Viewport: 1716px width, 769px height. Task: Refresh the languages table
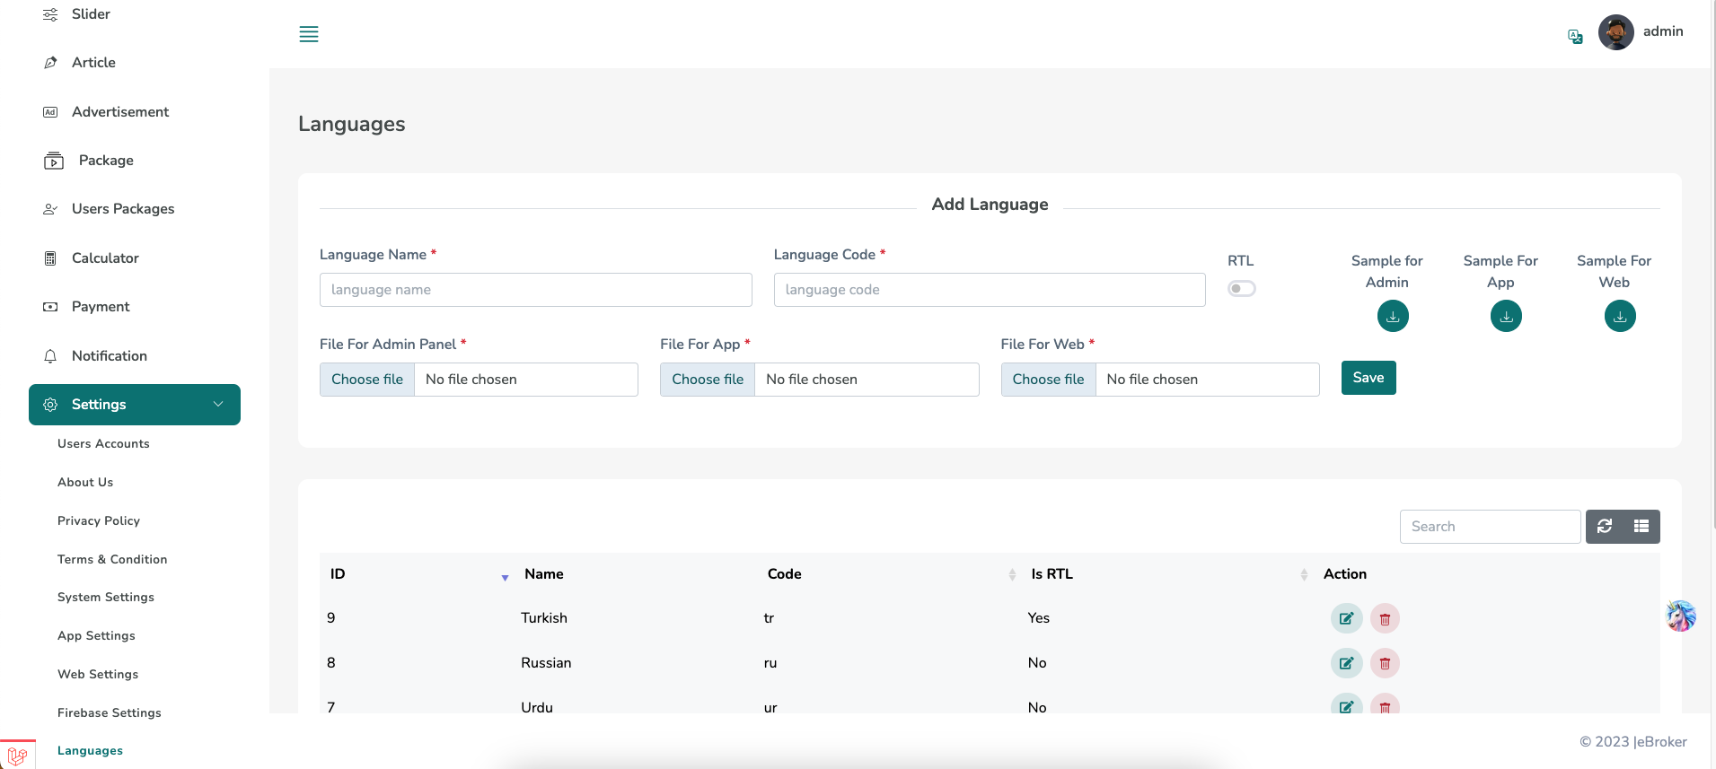click(1605, 527)
